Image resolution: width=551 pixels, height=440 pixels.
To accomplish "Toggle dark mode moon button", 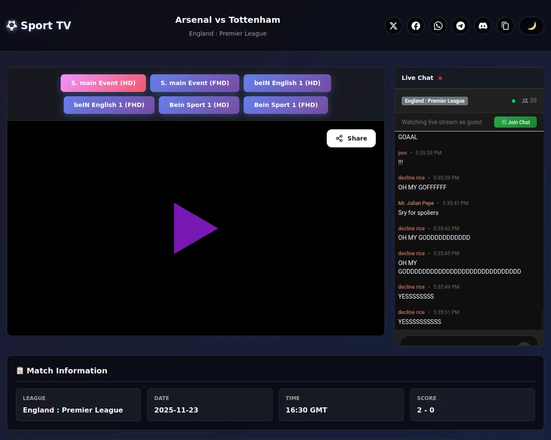I will pos(532,26).
